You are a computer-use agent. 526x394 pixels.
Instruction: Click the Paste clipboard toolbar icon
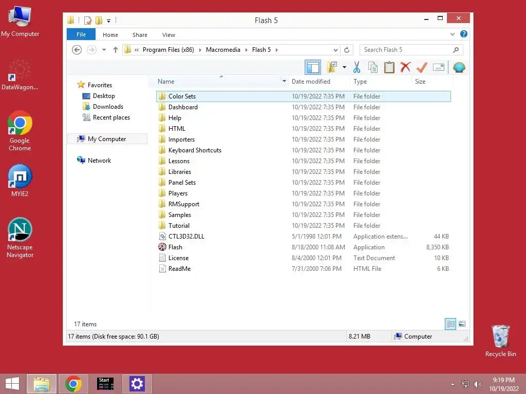click(x=389, y=67)
